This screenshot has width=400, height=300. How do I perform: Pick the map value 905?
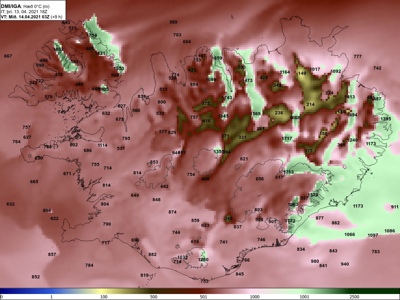click(x=104, y=89)
